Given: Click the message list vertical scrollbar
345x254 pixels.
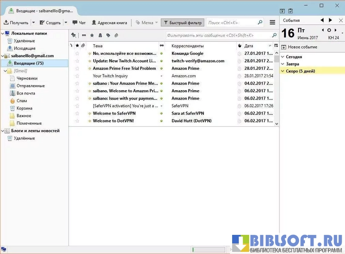Looking at the screenshot, I should pyautogui.click(x=276, y=85).
